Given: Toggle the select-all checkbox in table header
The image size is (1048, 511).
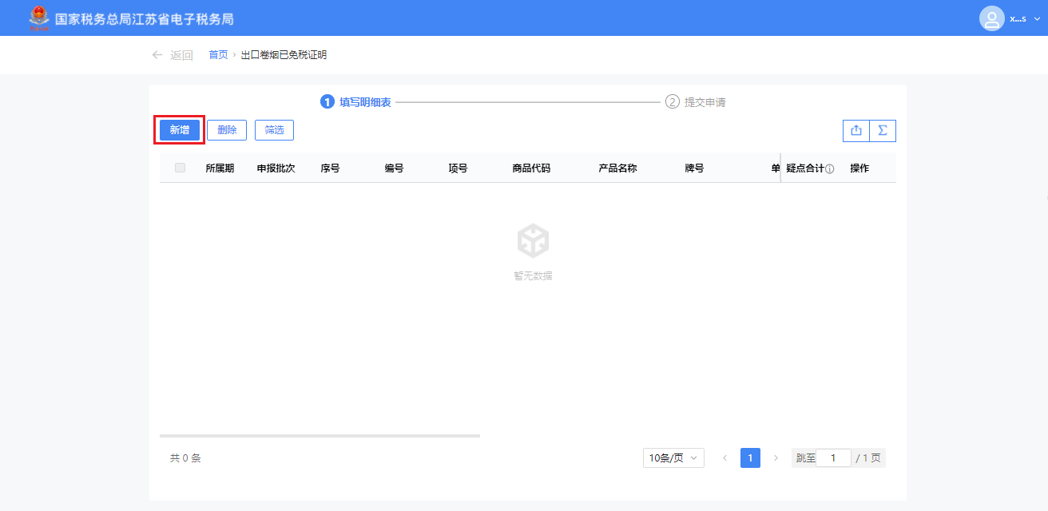Looking at the screenshot, I should (x=180, y=168).
